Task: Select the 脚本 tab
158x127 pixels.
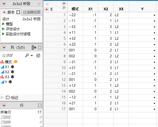Action: 11,12
